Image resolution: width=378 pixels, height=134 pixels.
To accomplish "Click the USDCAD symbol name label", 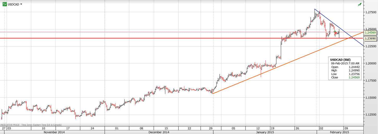I will coord(13,4).
